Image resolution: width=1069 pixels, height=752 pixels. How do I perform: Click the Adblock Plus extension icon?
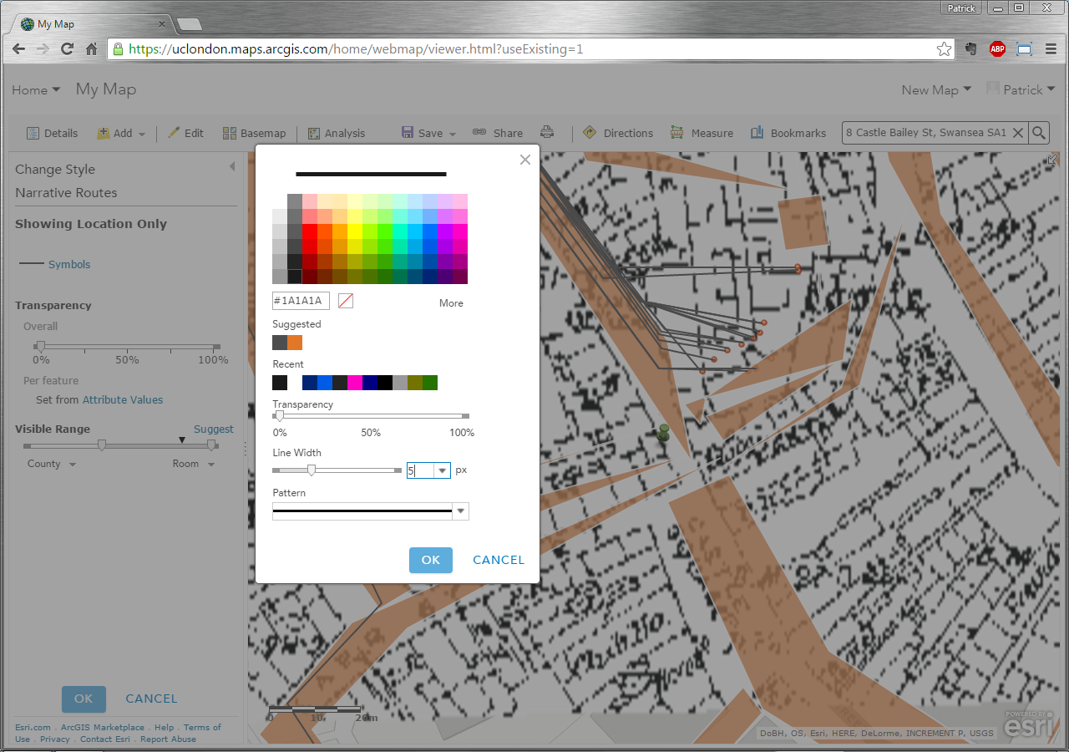point(997,49)
